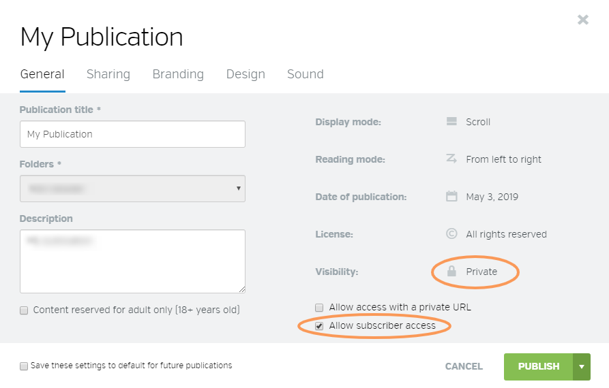Click the Scroll display mode icon
This screenshot has height=388, width=609.
coord(451,122)
